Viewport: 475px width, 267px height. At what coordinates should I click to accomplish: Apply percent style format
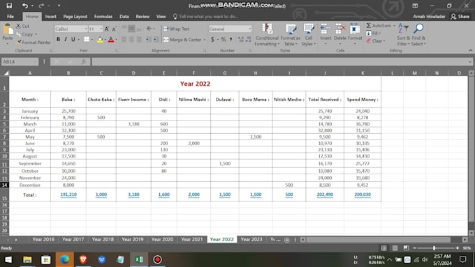pos(224,39)
